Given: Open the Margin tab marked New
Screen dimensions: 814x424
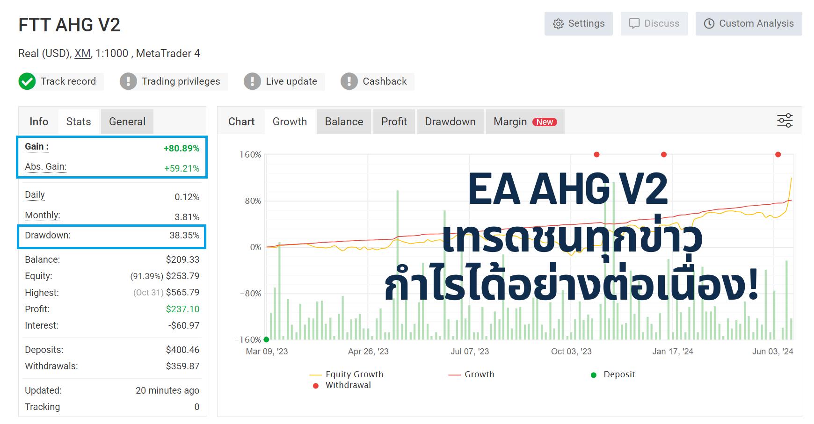Looking at the screenshot, I should (x=525, y=122).
